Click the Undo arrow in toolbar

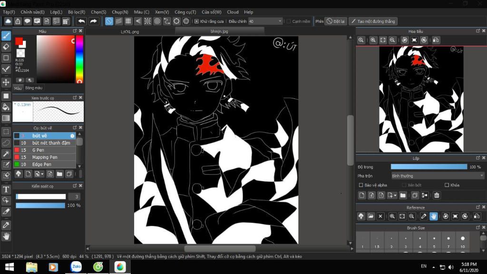pyautogui.click(x=81, y=21)
